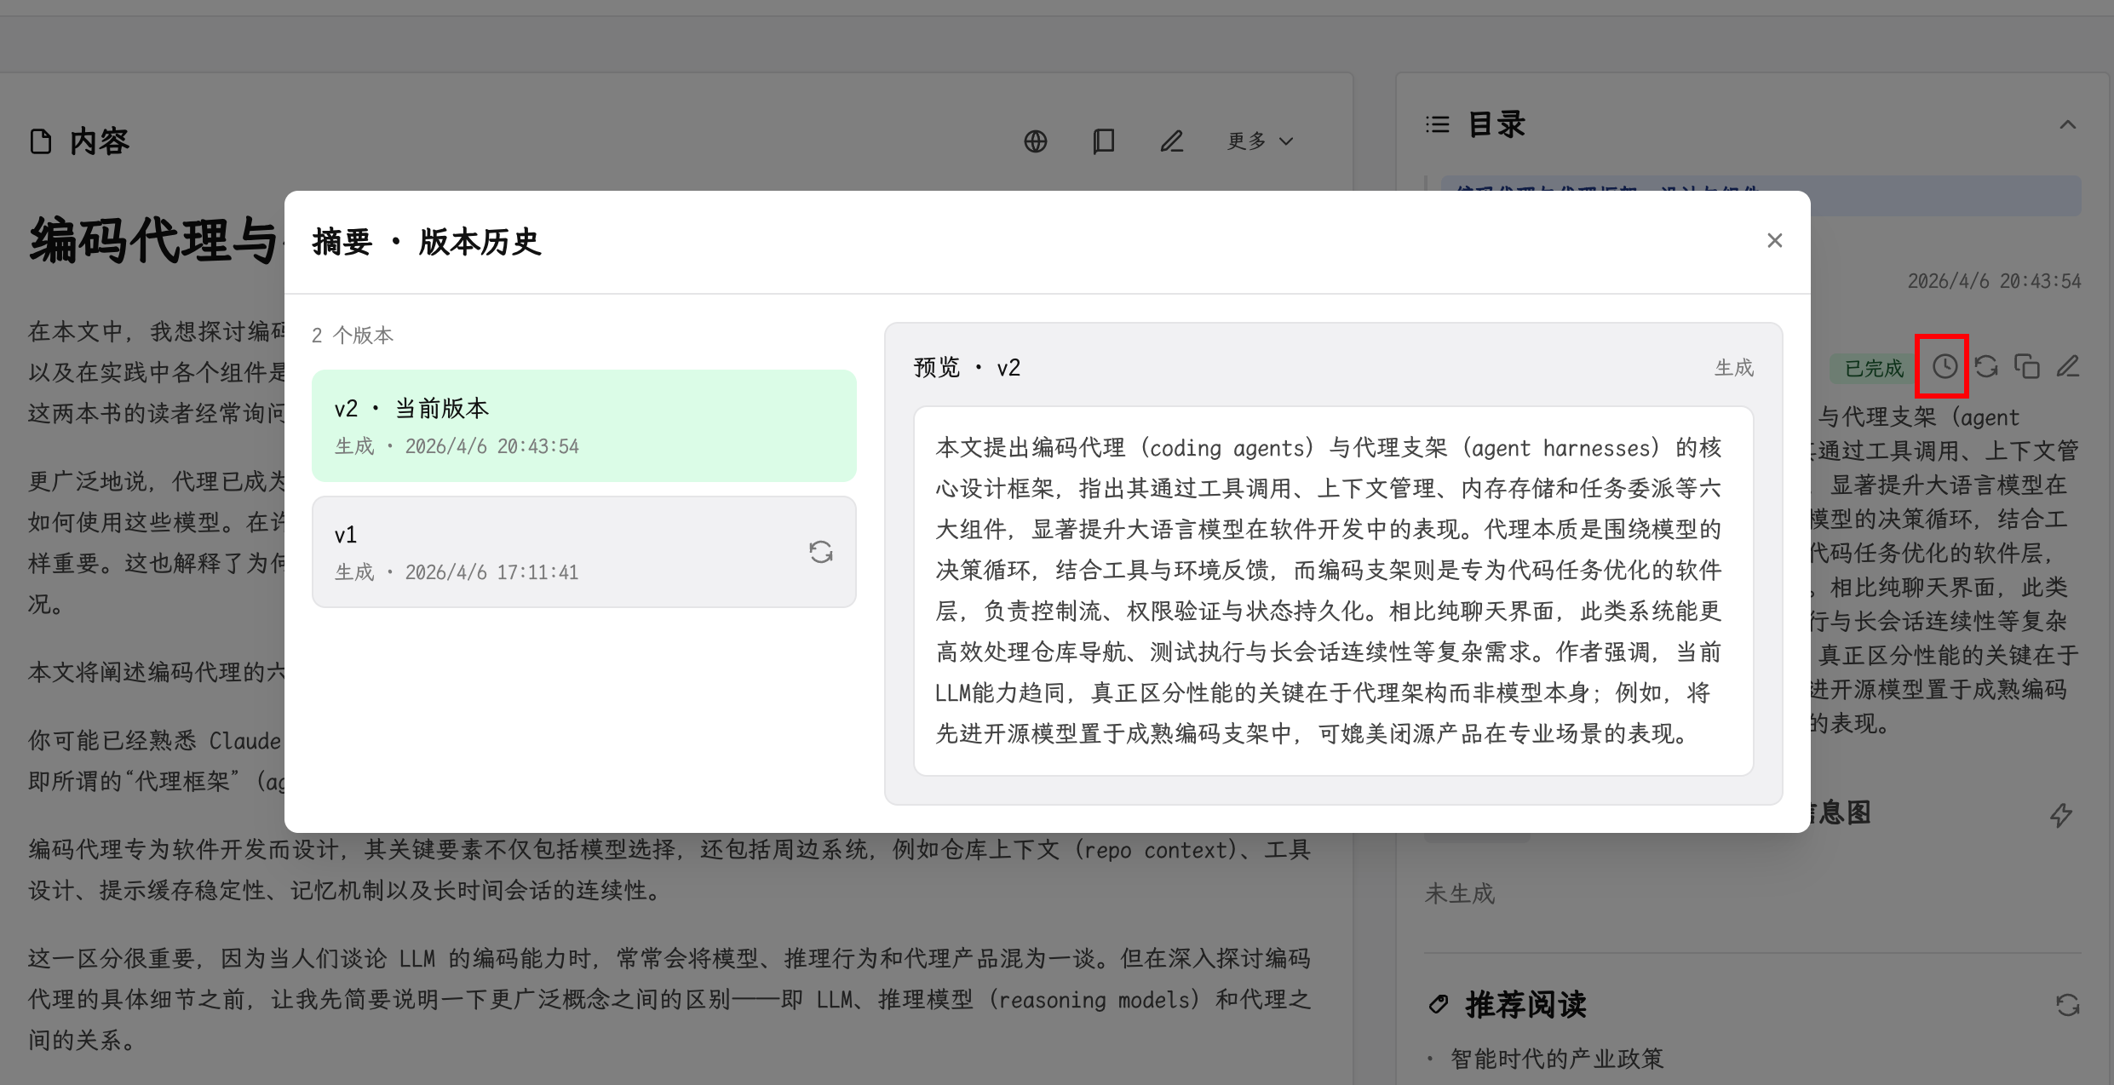Click the content edit pencil icon
Image resolution: width=2114 pixels, height=1085 pixels.
(1171, 141)
